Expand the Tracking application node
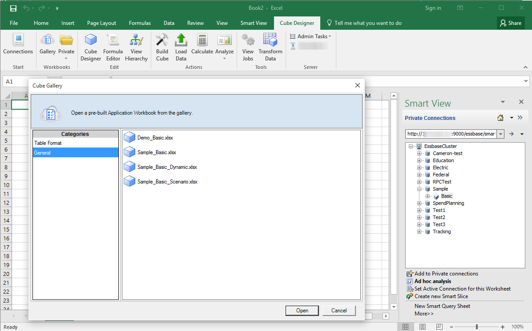The image size is (532, 331). [x=419, y=232]
